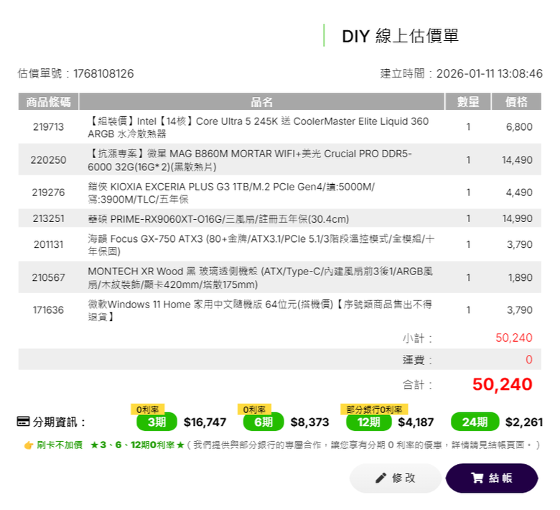The height and width of the screenshot is (510, 560).
Task: Select the 12期 installment badge
Action: coord(368,422)
